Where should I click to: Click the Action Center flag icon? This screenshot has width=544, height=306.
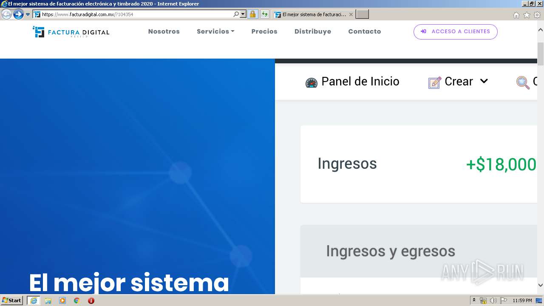[x=504, y=300]
